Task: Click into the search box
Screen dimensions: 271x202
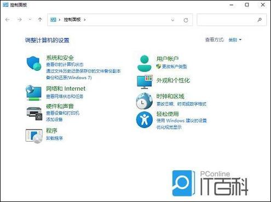Action: 232,20
